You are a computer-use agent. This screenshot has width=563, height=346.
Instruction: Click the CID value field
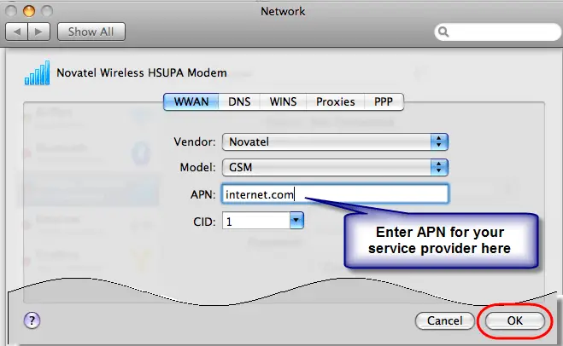[x=256, y=221]
